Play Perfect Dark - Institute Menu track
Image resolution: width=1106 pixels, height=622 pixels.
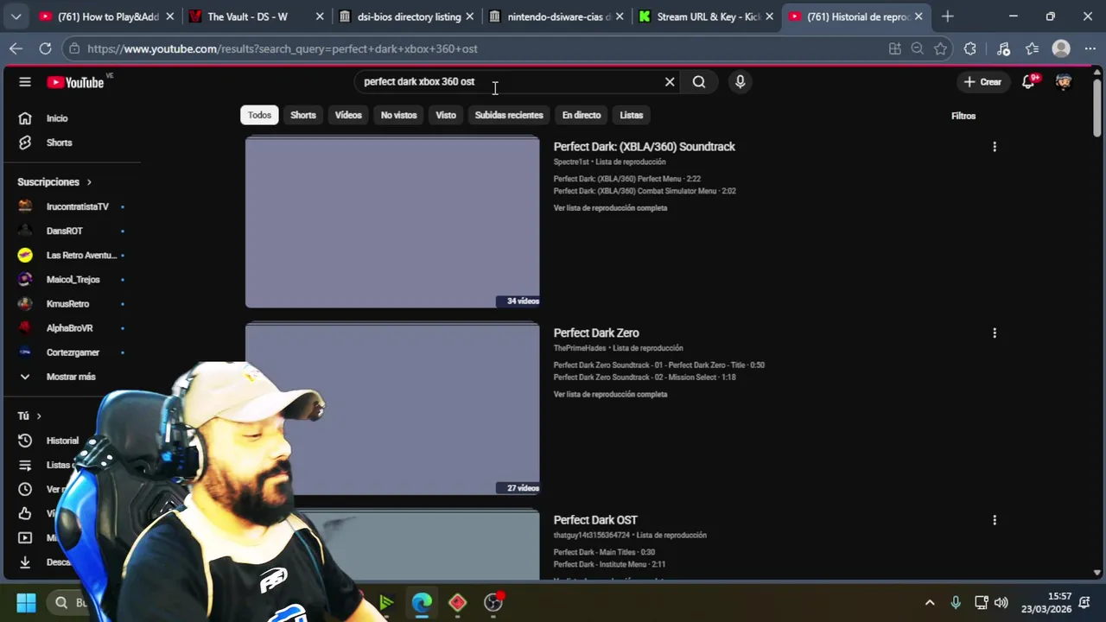[609, 565]
